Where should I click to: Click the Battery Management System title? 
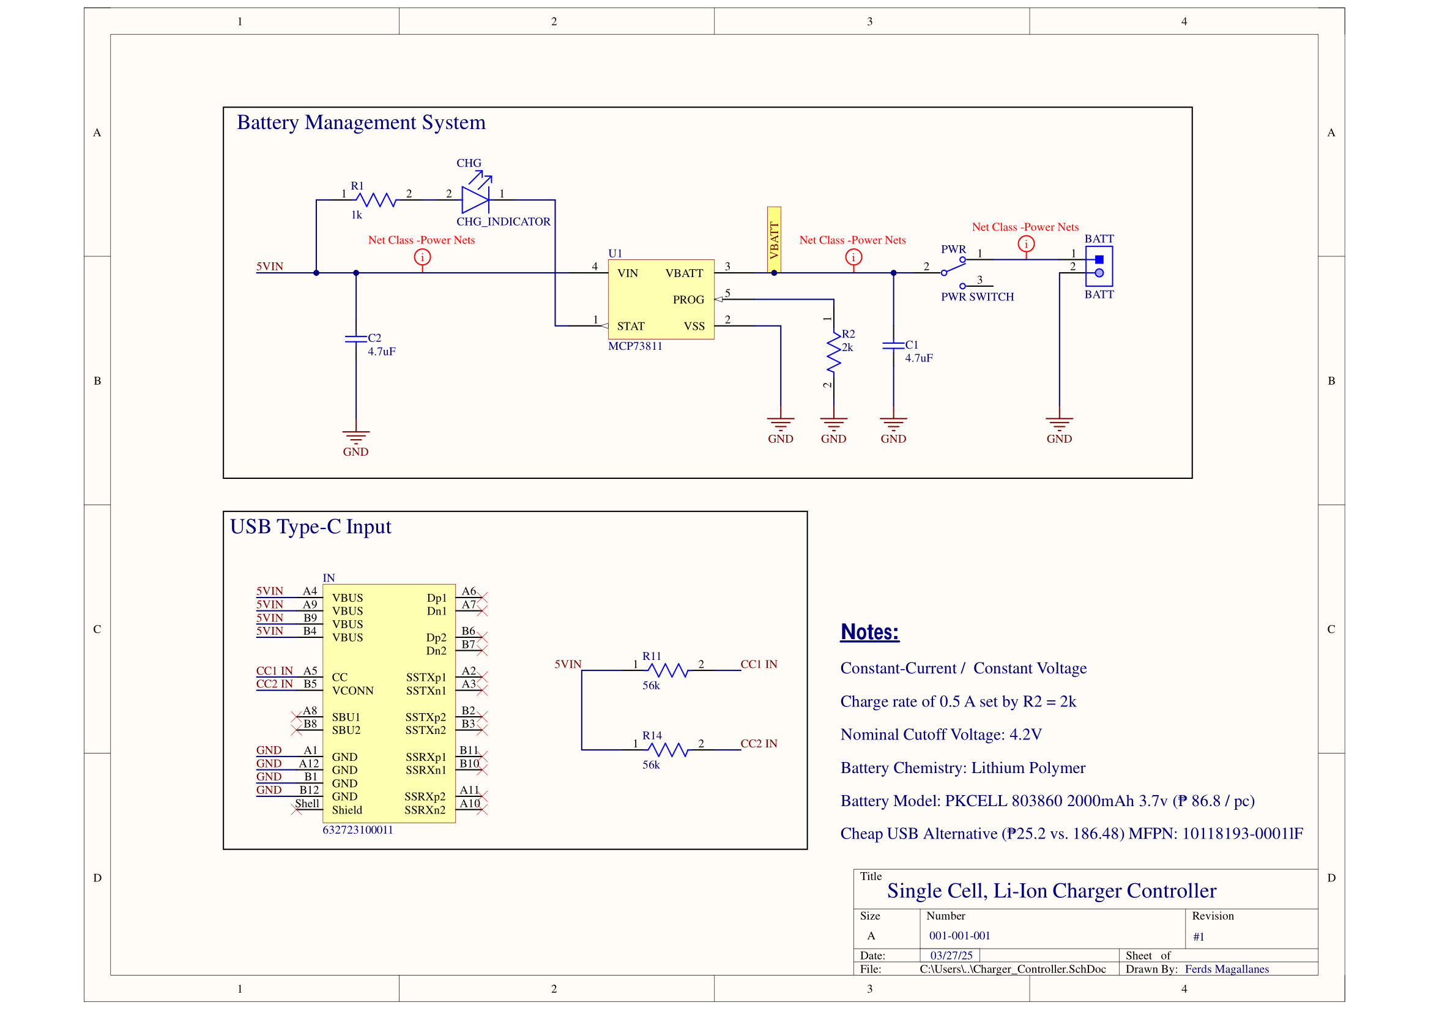[361, 123]
